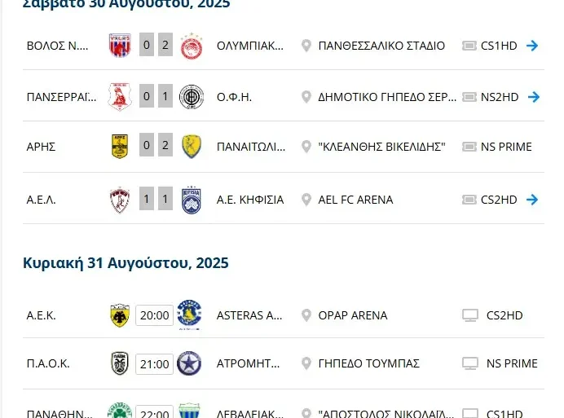564x418 pixels.
Task: Click the Kifisia team crest
Action: tap(192, 200)
